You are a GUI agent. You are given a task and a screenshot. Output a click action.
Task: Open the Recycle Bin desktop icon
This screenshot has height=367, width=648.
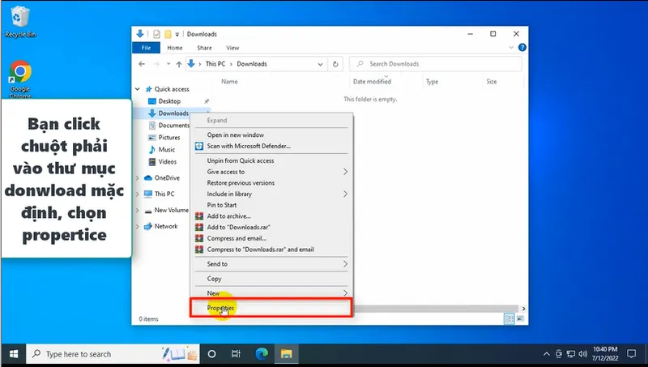(19, 23)
